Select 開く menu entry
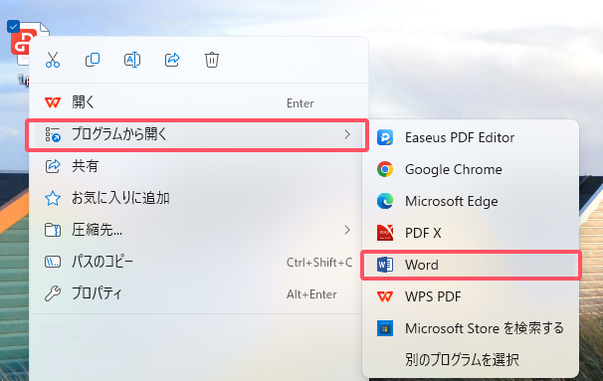The width and height of the screenshot is (603, 381). click(198, 102)
